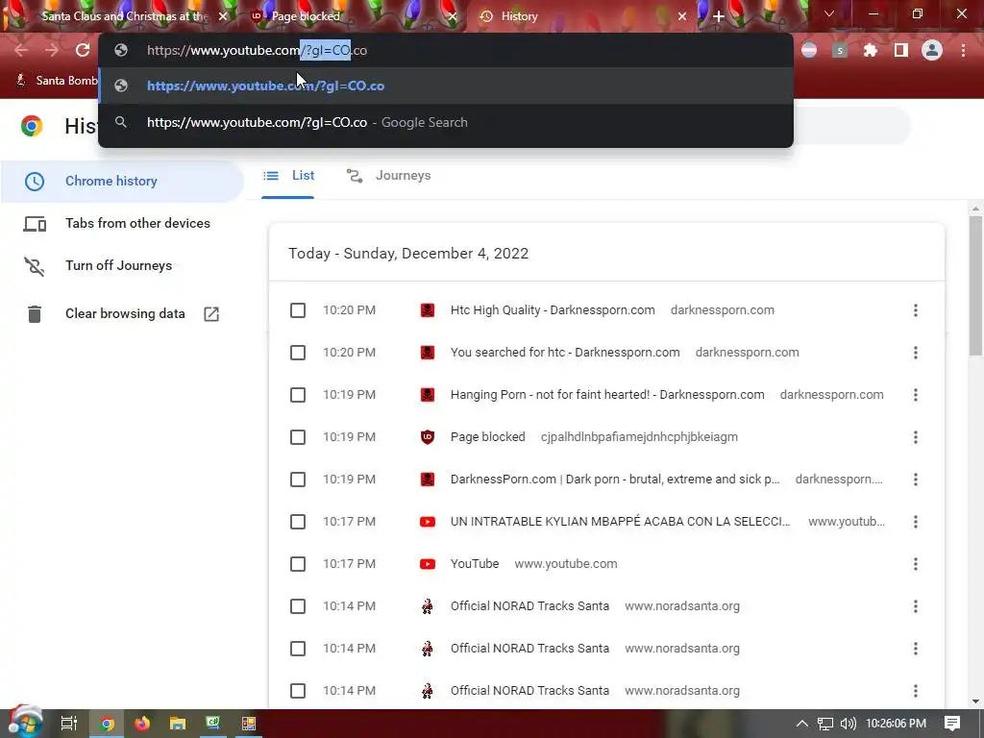Tick the Hanging Porn entry checkbox
The height and width of the screenshot is (738, 984).
tap(298, 395)
